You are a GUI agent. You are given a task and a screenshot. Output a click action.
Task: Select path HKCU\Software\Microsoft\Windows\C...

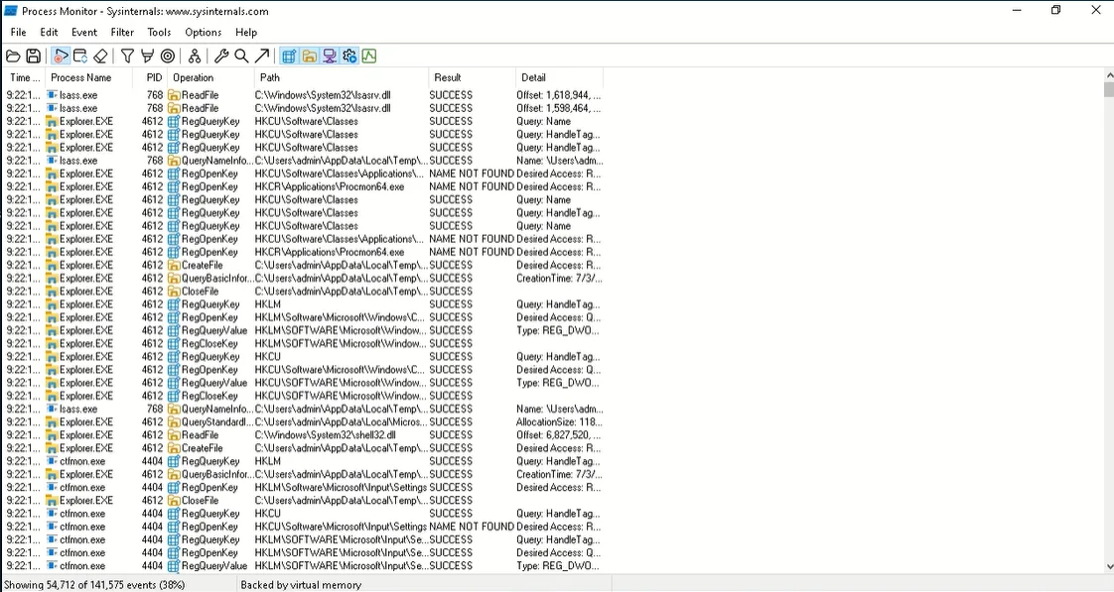click(341, 370)
